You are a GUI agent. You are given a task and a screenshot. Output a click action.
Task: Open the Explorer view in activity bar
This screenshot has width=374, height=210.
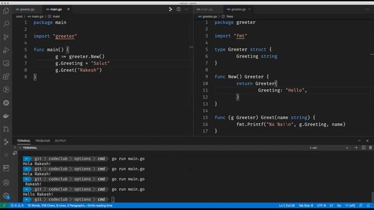pos(6,10)
